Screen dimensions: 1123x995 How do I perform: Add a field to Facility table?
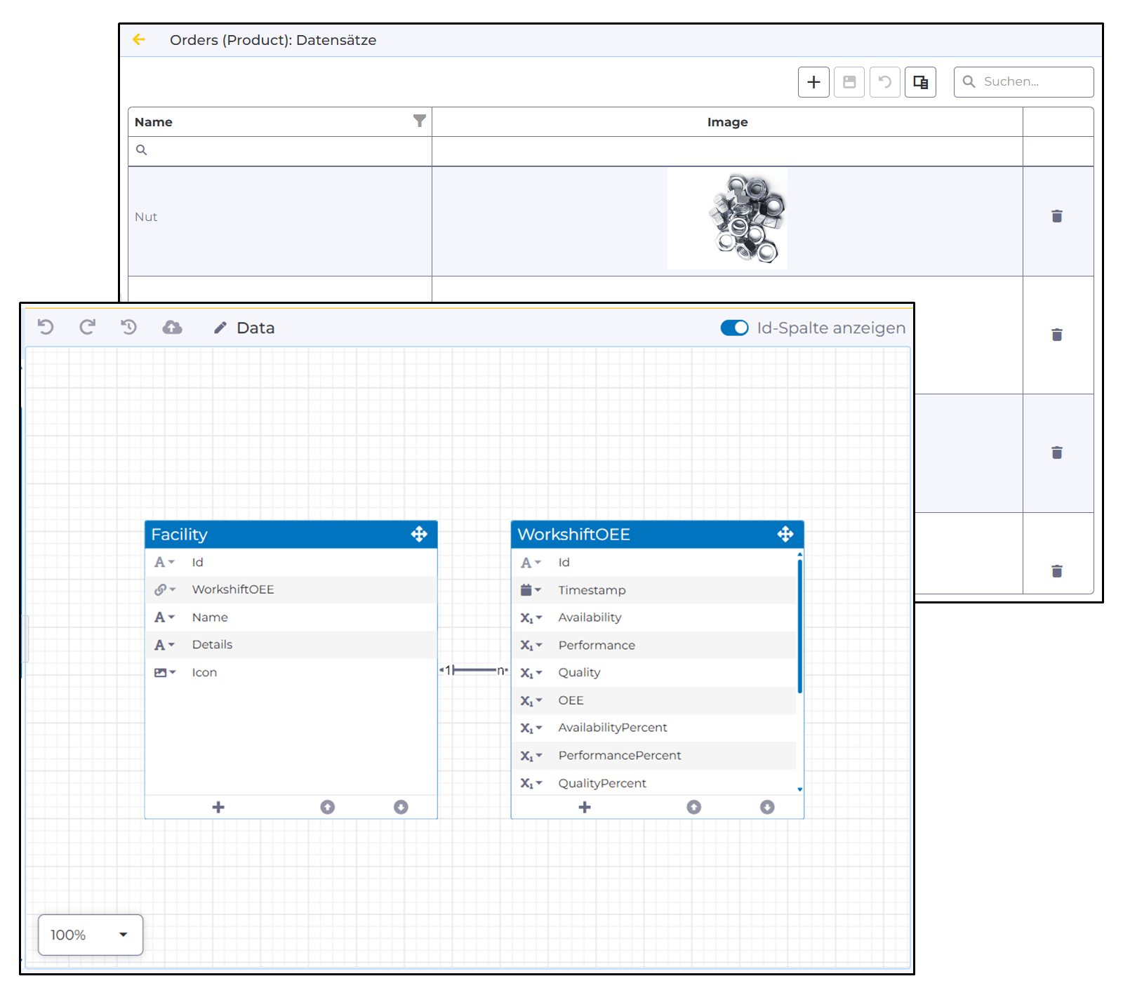218,807
